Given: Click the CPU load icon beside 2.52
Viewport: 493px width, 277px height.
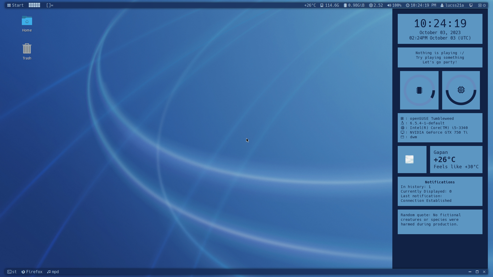Looking at the screenshot, I should [x=371, y=5].
